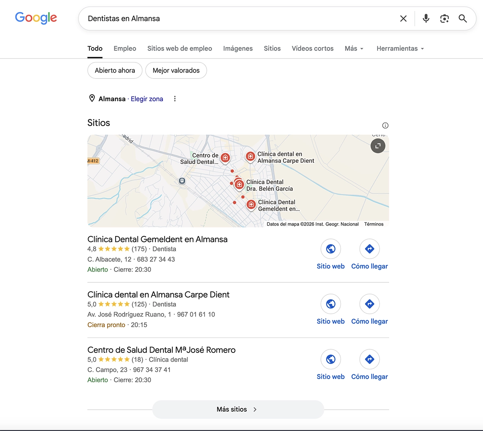Click the address C. Albacete, 12
The image size is (483, 431).
109,259
